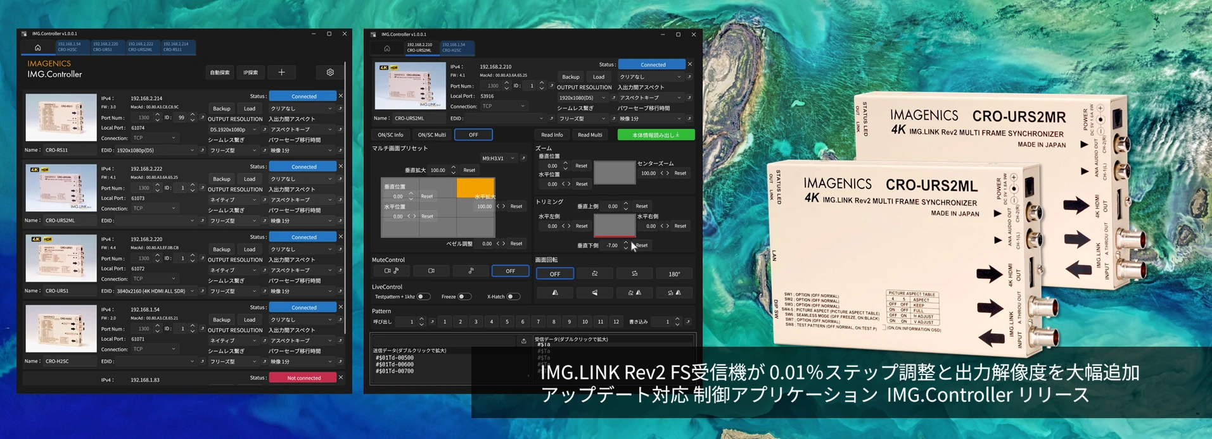Open the power save time dropdown in right window
The image size is (1212, 439).
tap(651, 119)
